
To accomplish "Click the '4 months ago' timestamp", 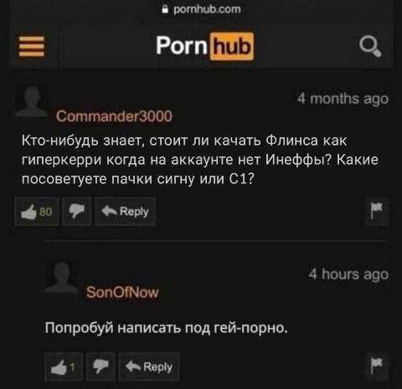I will 343,99.
